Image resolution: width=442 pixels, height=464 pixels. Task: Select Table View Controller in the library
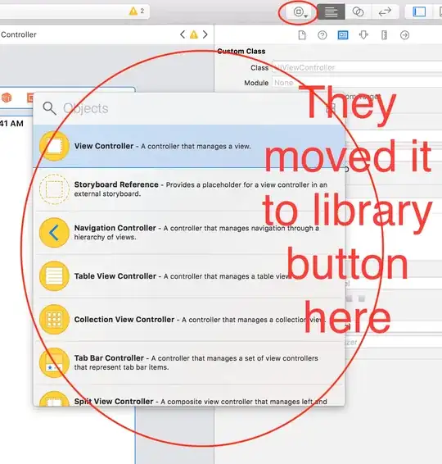[x=189, y=276]
